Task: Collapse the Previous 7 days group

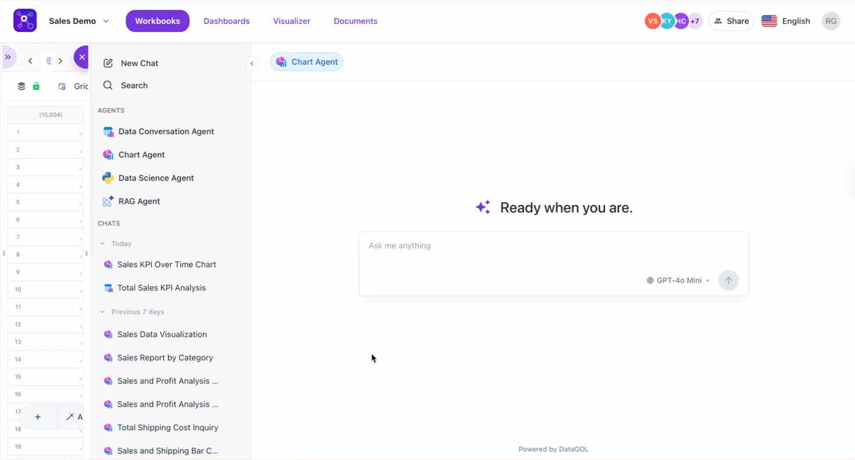Action: point(103,312)
